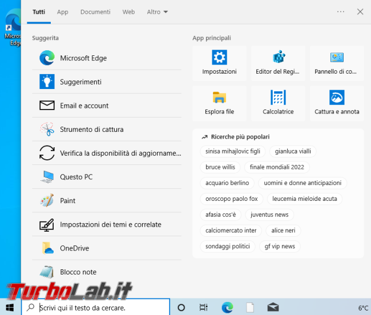Switch to the Documenti tab
Image resolution: width=371 pixels, height=315 pixels.
point(95,12)
